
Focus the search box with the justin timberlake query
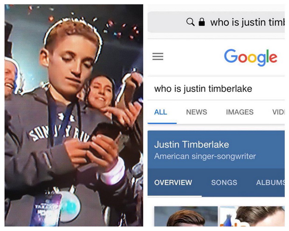pyautogui.click(x=216, y=88)
